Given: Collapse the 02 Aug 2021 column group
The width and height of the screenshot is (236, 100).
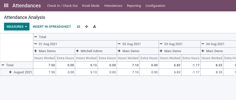Looking at the screenshot, I should click(x=119, y=44).
